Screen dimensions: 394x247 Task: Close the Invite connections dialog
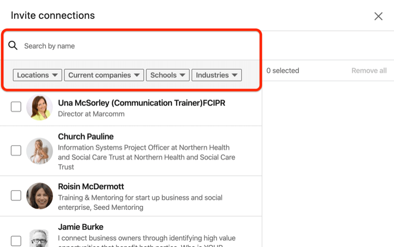point(378,16)
